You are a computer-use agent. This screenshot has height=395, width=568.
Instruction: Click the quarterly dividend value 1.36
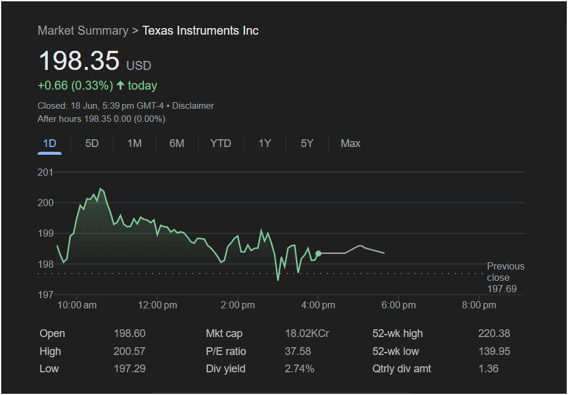488,369
